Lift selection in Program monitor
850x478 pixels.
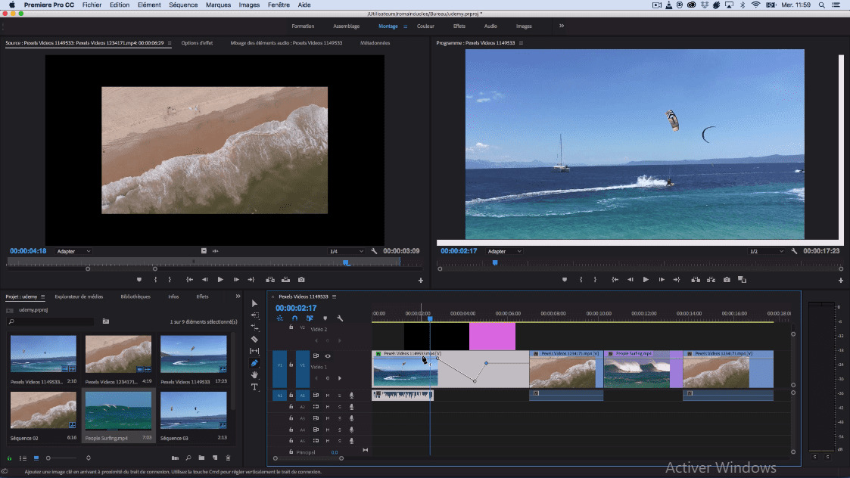click(x=696, y=280)
